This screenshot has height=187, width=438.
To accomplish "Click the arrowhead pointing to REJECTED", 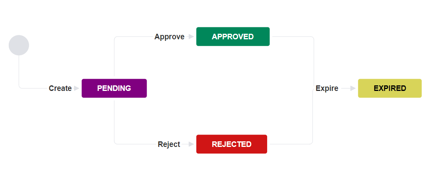I will tap(191, 144).
